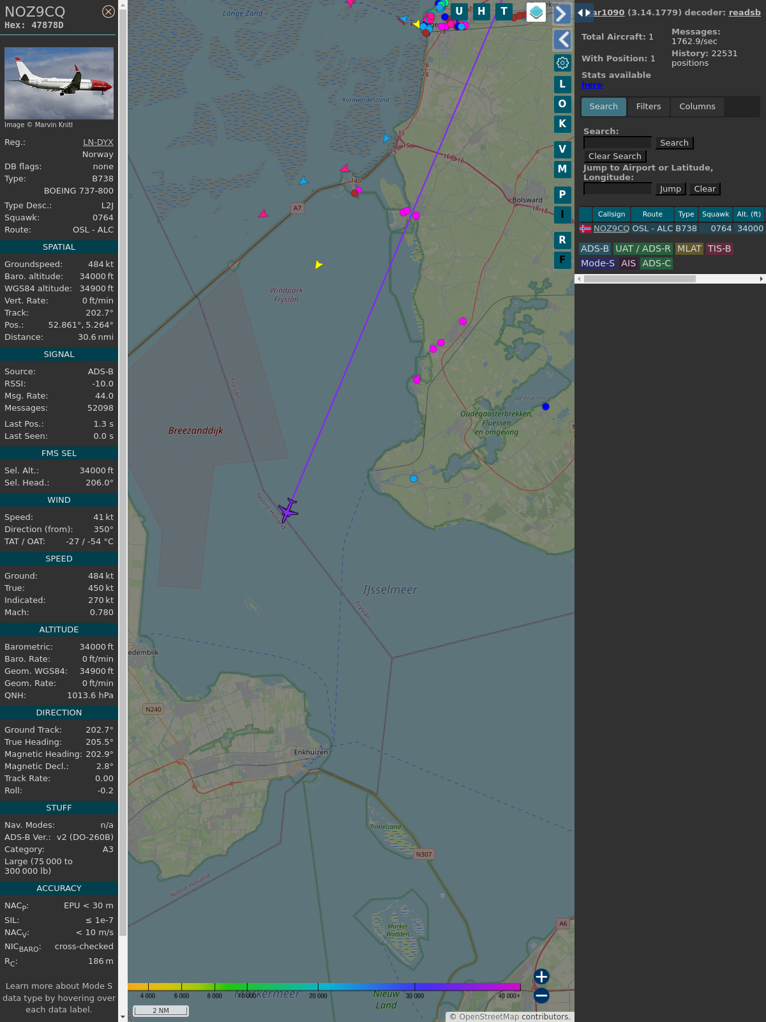This screenshot has height=1022, width=766.
Task: Click the Clear Search button
Action: coord(615,156)
